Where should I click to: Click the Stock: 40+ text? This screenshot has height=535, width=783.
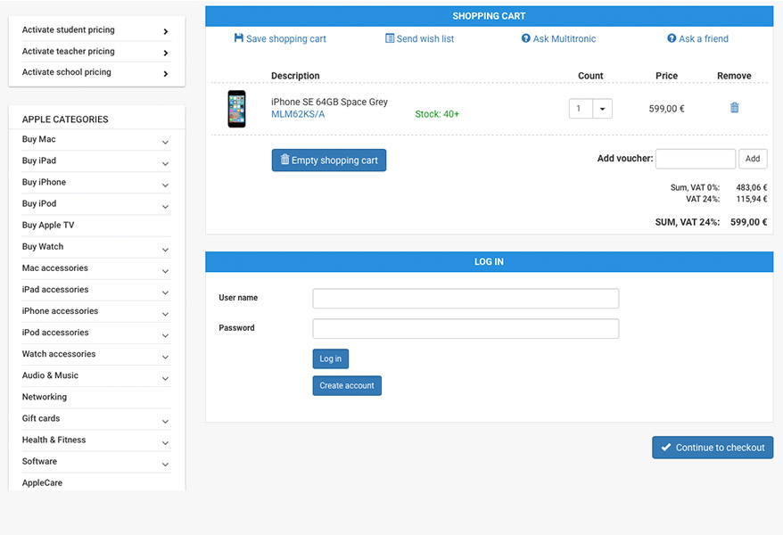pos(437,114)
